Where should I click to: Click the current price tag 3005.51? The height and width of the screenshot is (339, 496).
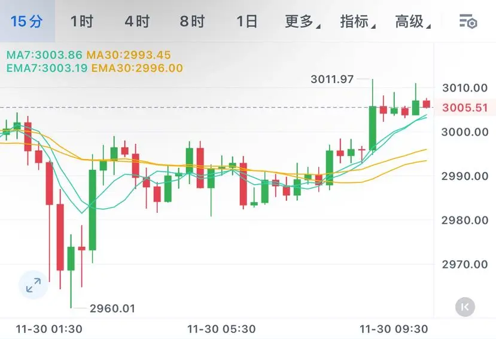click(465, 108)
